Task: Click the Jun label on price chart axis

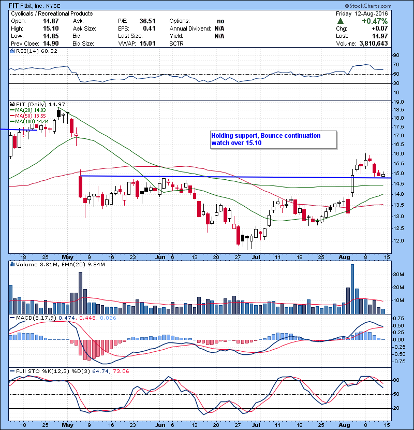Action: pyautogui.click(x=160, y=257)
